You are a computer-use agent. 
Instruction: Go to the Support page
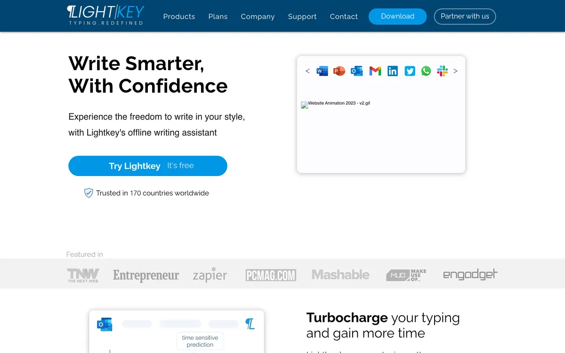point(302,16)
